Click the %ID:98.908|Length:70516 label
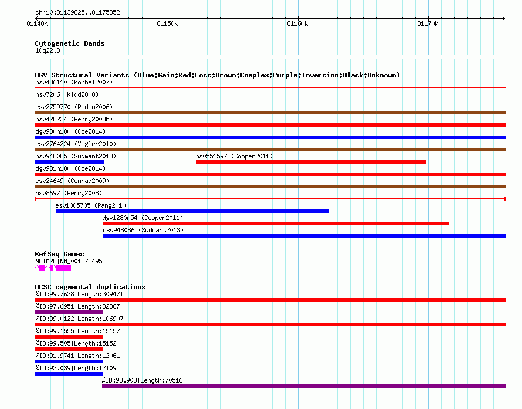 click(x=143, y=381)
